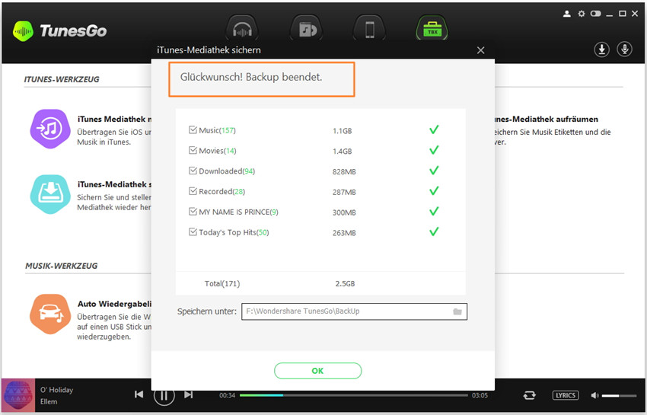
Task: Seek in the playback progress bar
Action: (x=354, y=395)
